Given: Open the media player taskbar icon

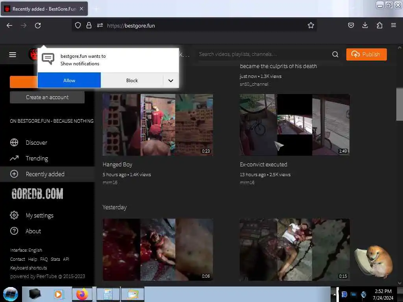Looking at the screenshot, I should point(58,294).
